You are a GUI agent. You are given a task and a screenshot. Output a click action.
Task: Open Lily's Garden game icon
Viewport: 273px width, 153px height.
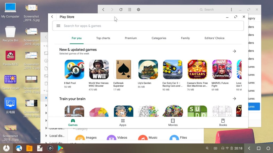(x=148, y=69)
